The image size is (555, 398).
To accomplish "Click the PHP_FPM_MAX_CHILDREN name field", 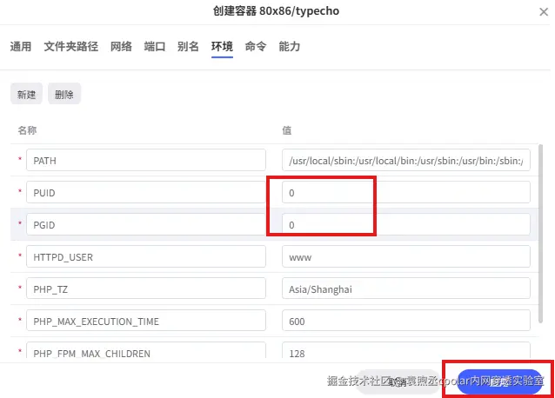I will coord(146,350).
